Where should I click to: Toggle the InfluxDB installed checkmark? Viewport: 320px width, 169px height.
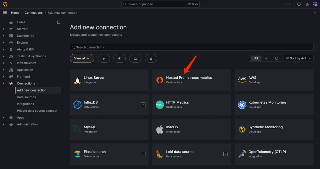[143, 105]
